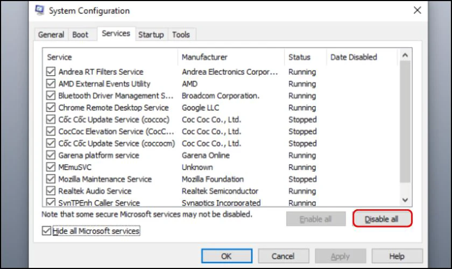This screenshot has height=269, width=452.
Task: Select the Andrea Electronics Corpor... manufacturer cell
Action: click(x=230, y=72)
